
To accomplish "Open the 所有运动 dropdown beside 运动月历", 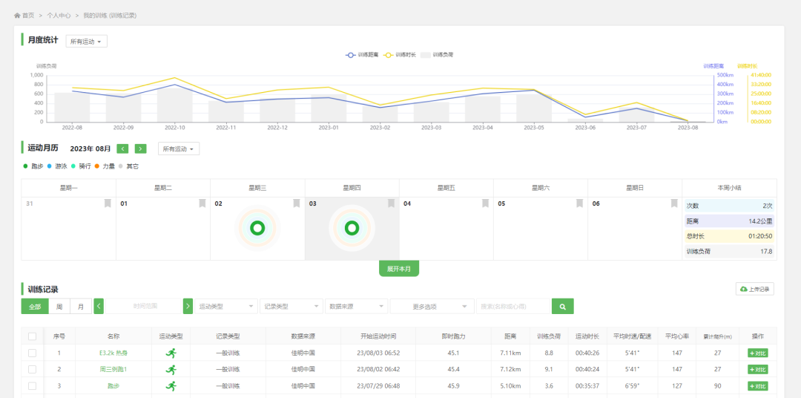I will [179, 149].
